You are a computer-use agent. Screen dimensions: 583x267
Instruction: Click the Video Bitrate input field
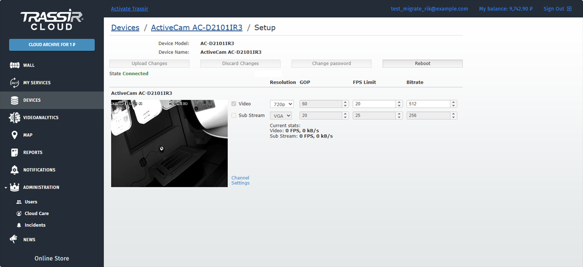point(428,104)
